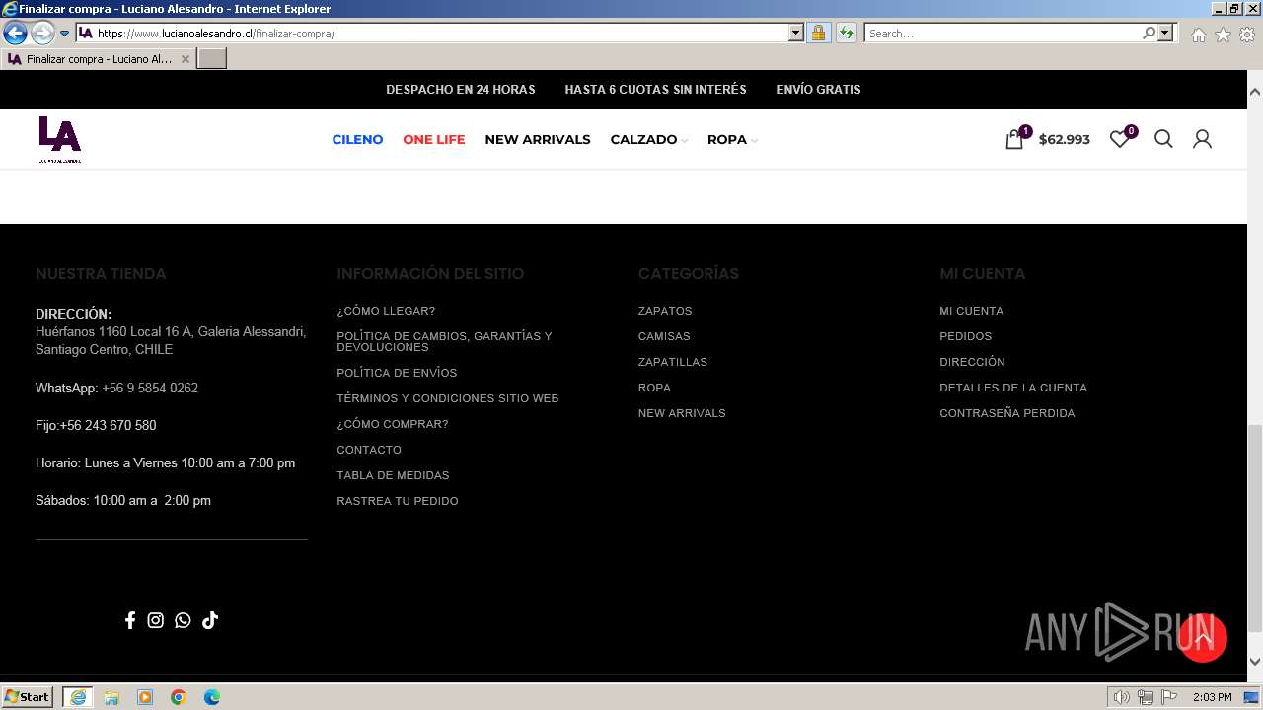Open the WhatsApp footer icon
The height and width of the screenshot is (710, 1263).
[x=183, y=620]
